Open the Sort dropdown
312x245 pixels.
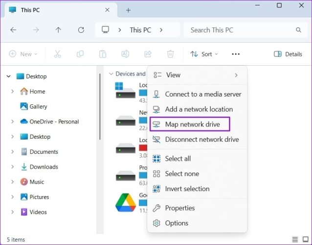click(204, 54)
